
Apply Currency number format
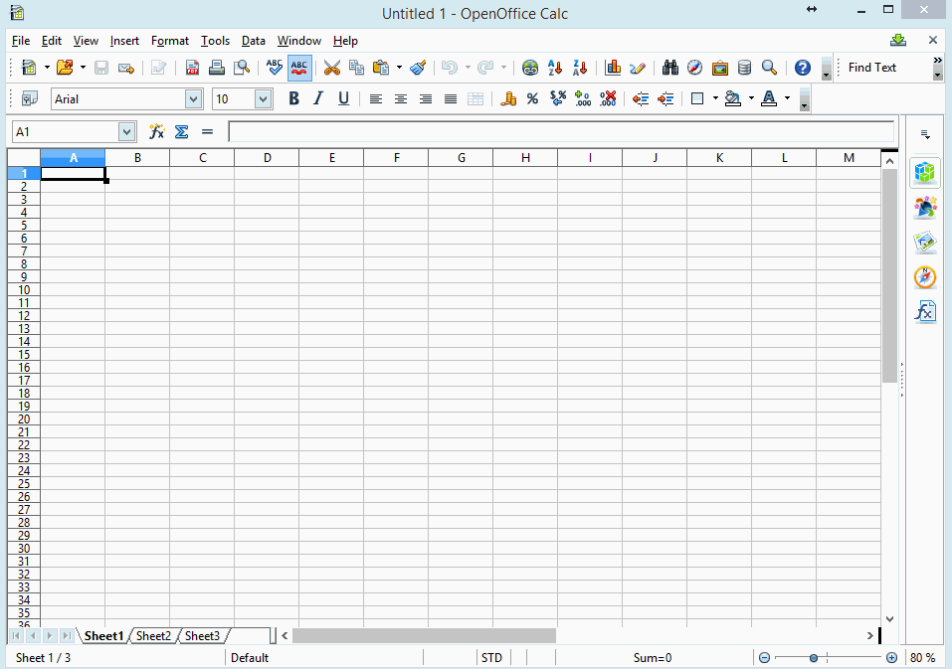pos(508,98)
